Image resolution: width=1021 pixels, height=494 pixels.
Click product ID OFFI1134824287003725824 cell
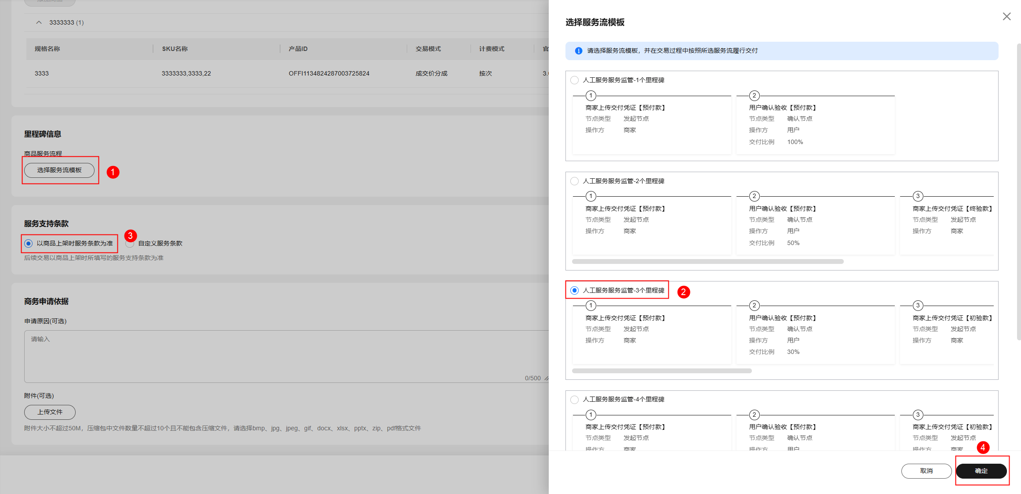point(329,73)
